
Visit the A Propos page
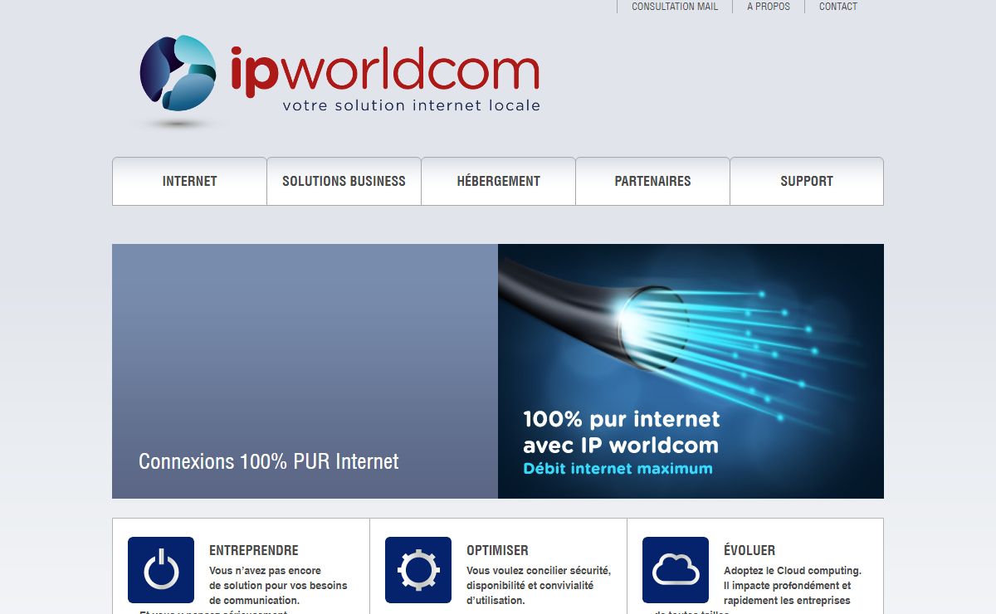[x=769, y=7]
